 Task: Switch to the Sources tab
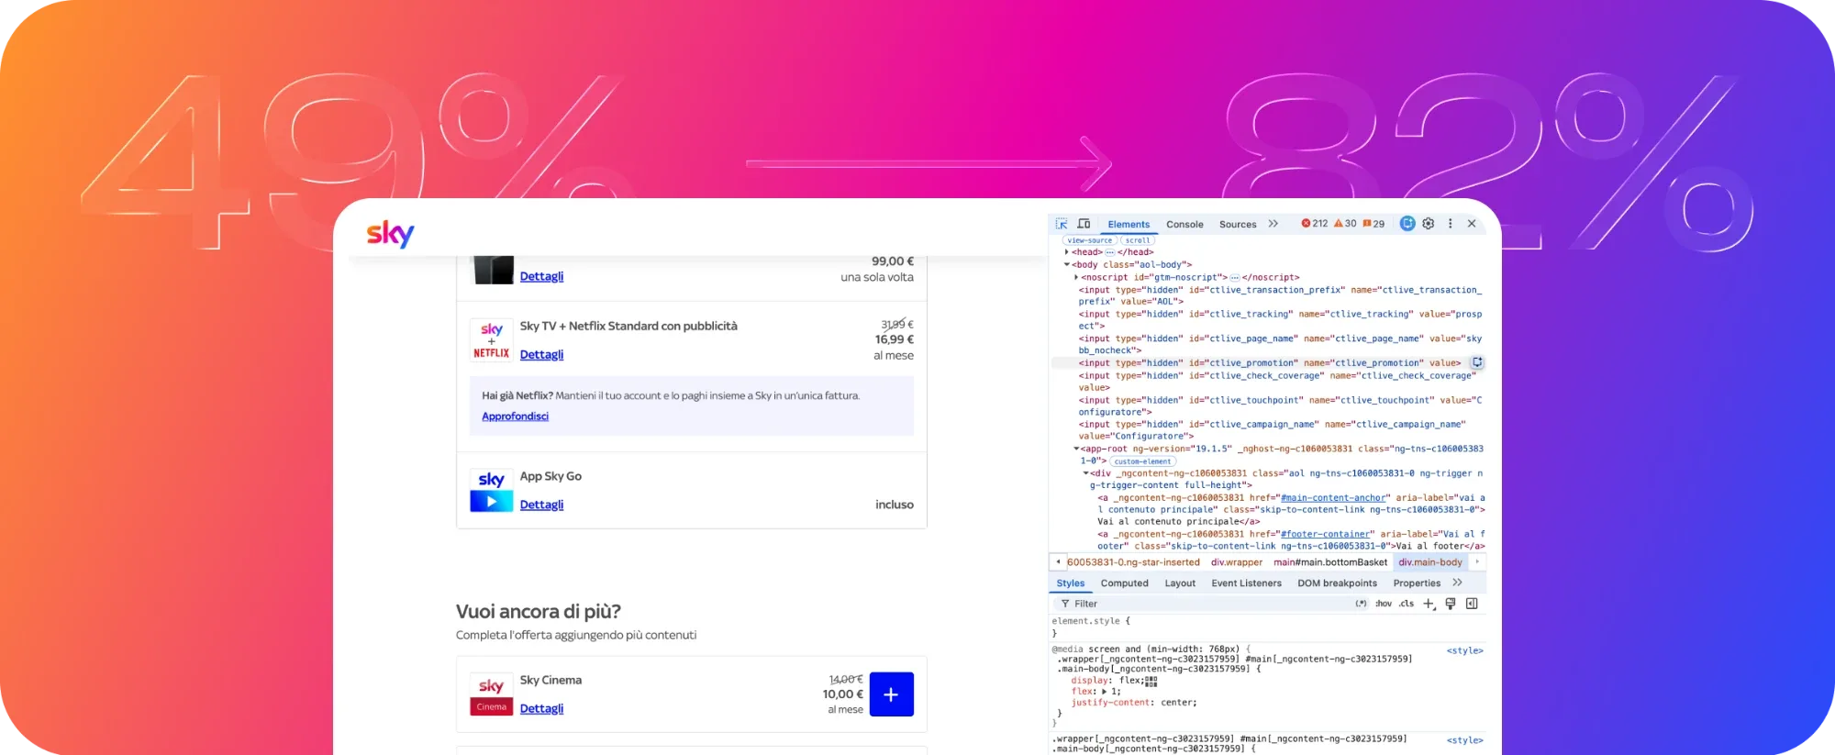[1238, 224]
